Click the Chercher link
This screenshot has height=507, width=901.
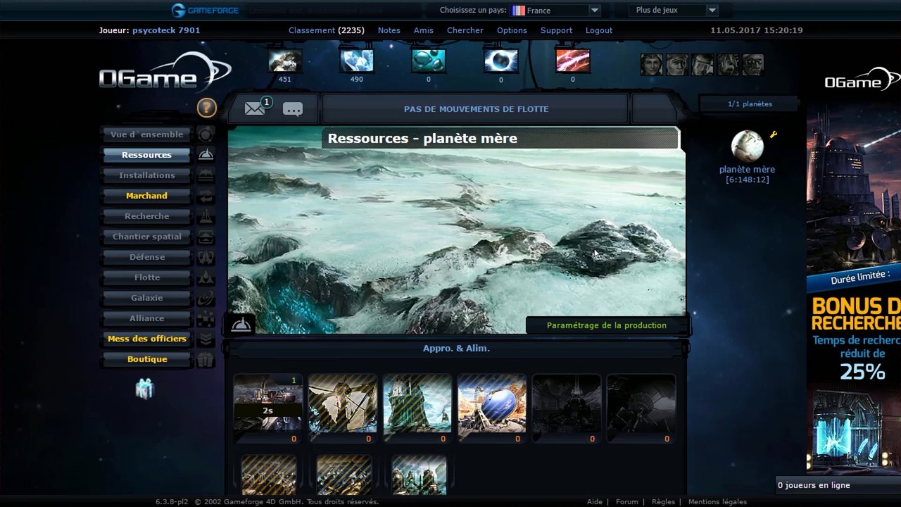(465, 30)
